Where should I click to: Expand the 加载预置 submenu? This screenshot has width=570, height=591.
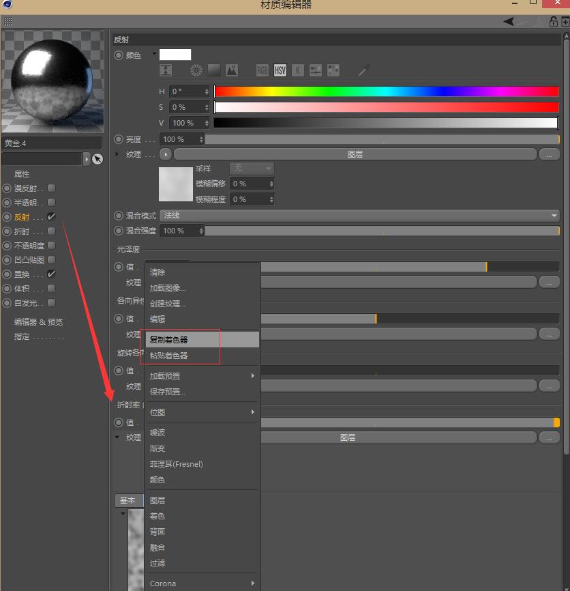[x=202, y=376]
